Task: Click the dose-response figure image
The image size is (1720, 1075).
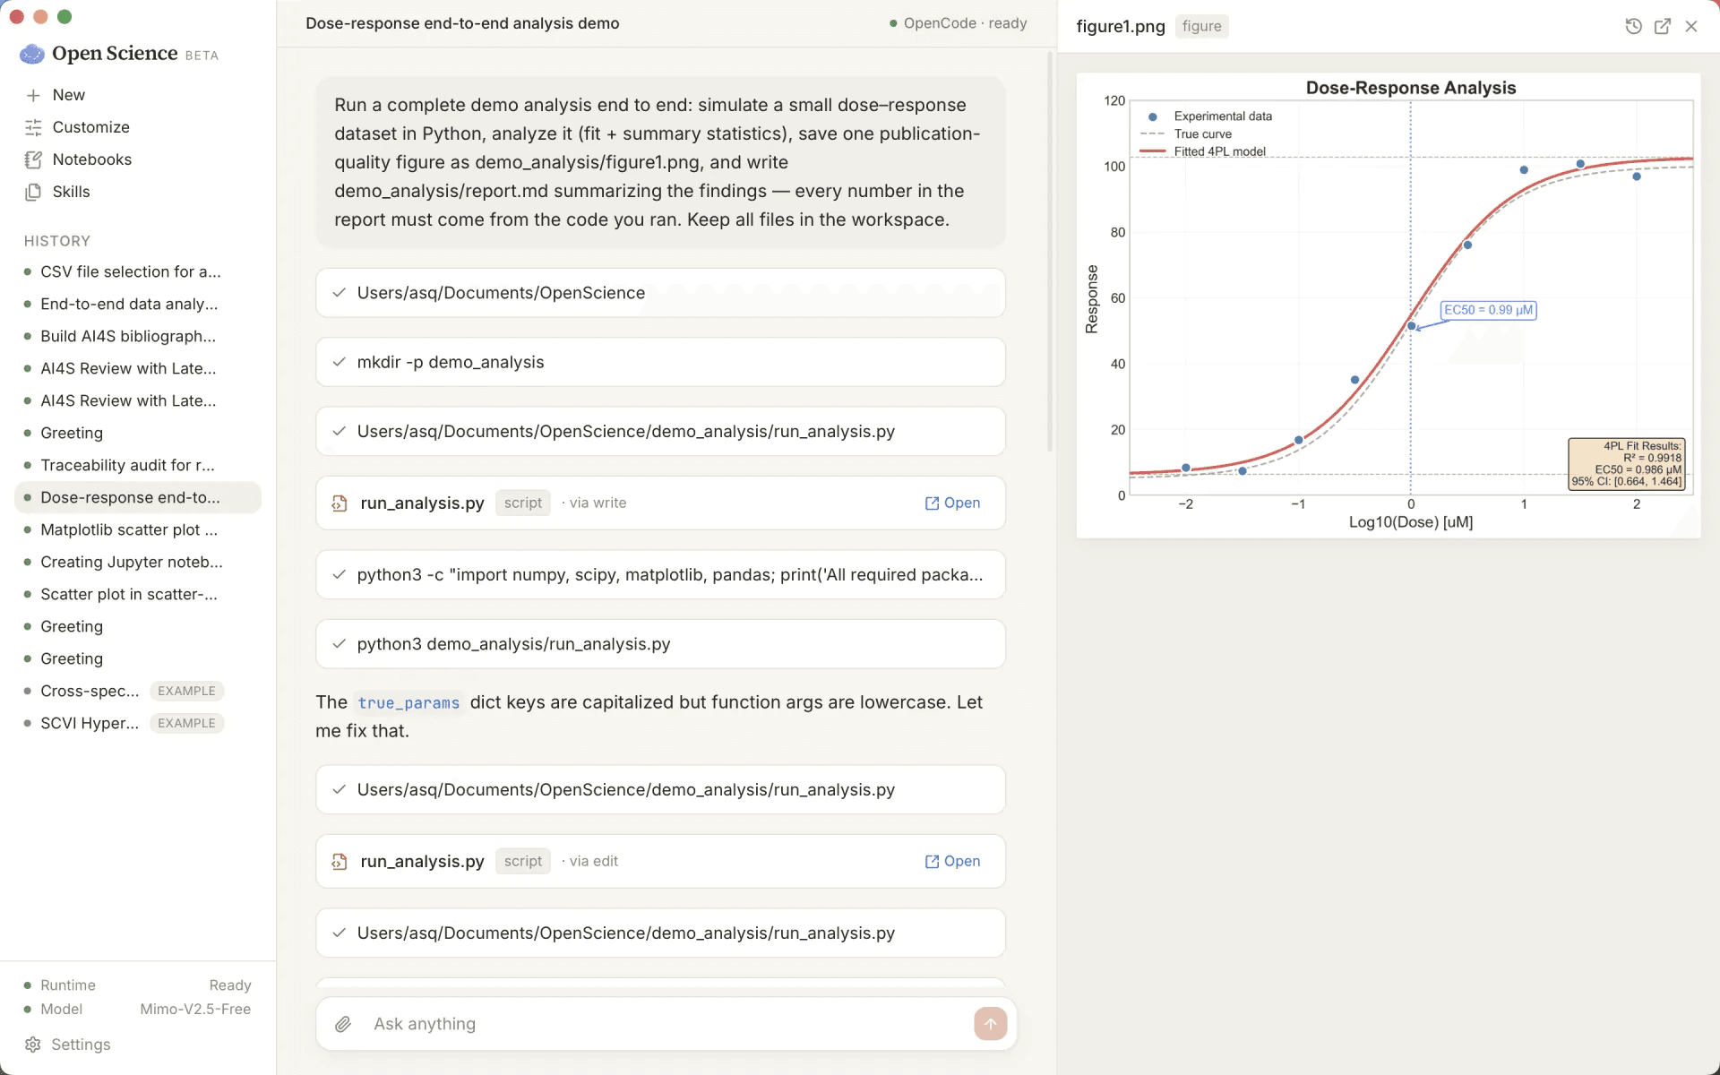Action: click(x=1389, y=305)
